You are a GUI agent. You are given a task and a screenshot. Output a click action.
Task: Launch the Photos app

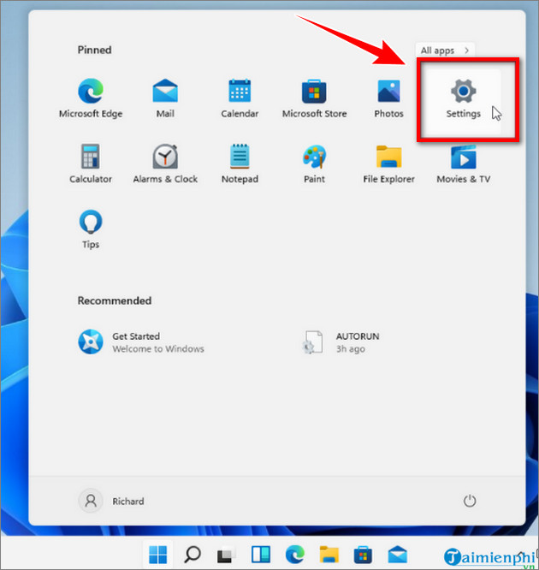pos(388,98)
